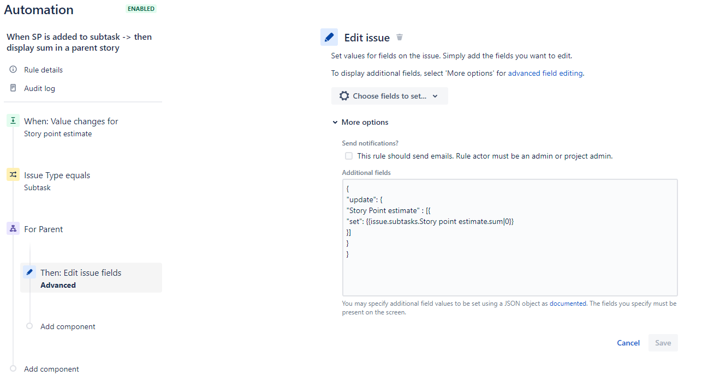Open the documented link below the JSON field
Screen dimensions: 708x382
point(568,303)
